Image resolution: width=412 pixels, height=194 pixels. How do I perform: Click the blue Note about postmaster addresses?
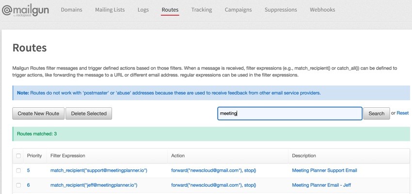click(211, 93)
